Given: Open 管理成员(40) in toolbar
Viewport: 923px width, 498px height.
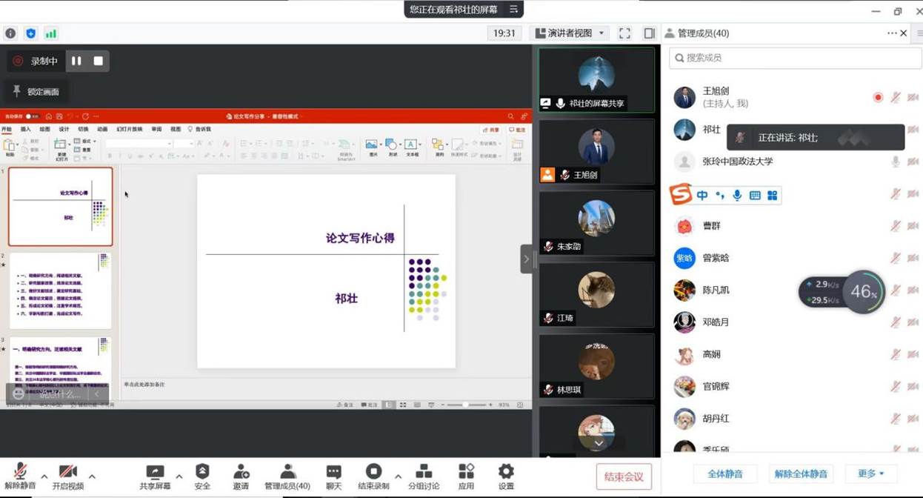Looking at the screenshot, I should coord(287,476).
